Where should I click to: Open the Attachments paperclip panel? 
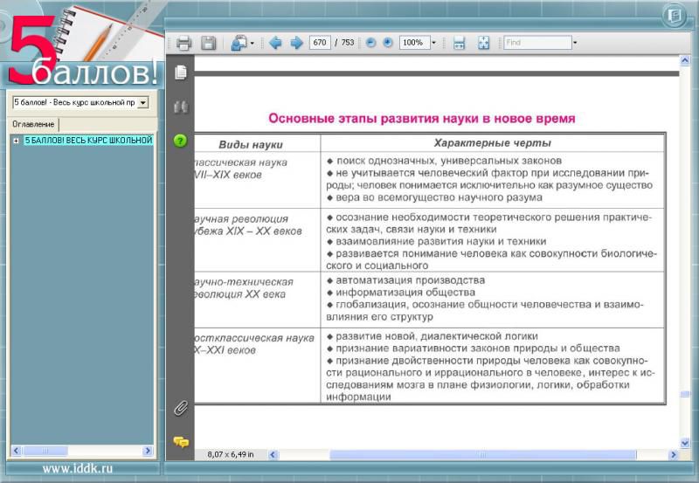click(180, 408)
